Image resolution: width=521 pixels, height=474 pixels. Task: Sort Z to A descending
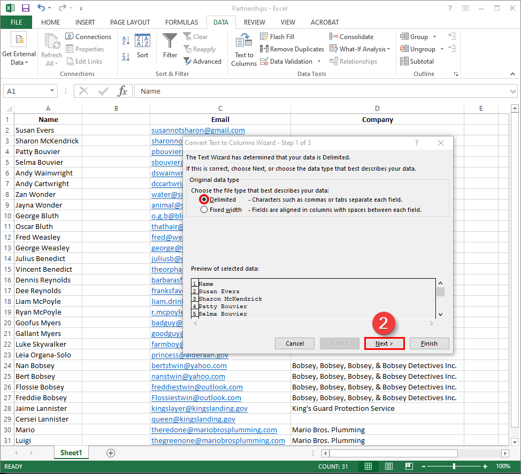(x=126, y=57)
